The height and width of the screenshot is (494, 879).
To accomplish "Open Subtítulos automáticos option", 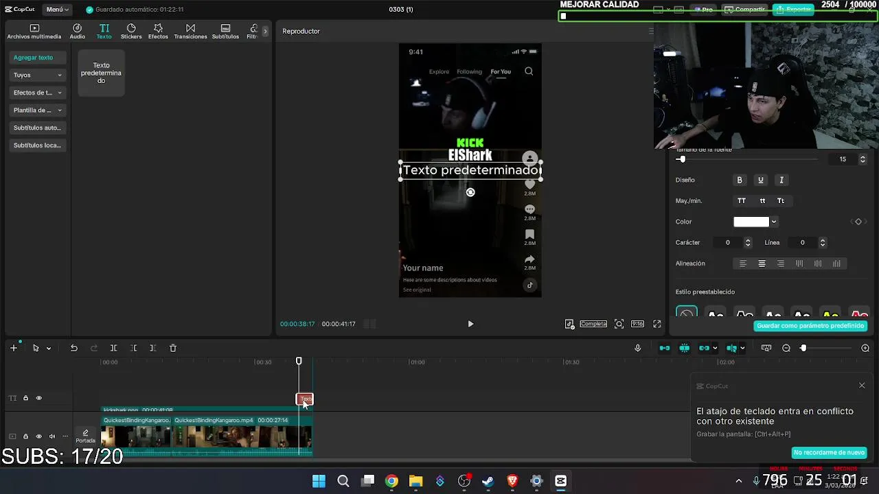I will 37,128.
